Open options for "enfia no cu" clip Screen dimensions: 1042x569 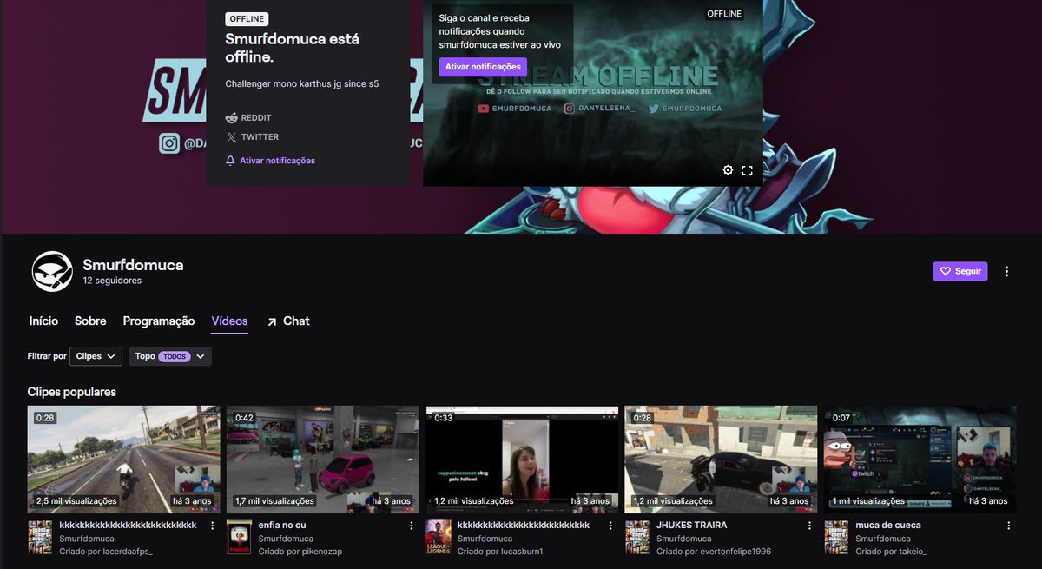pyautogui.click(x=412, y=526)
